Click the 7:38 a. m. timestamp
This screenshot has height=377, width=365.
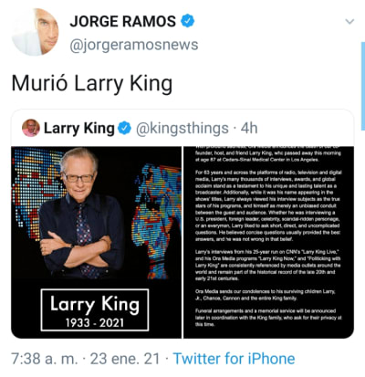45,359
